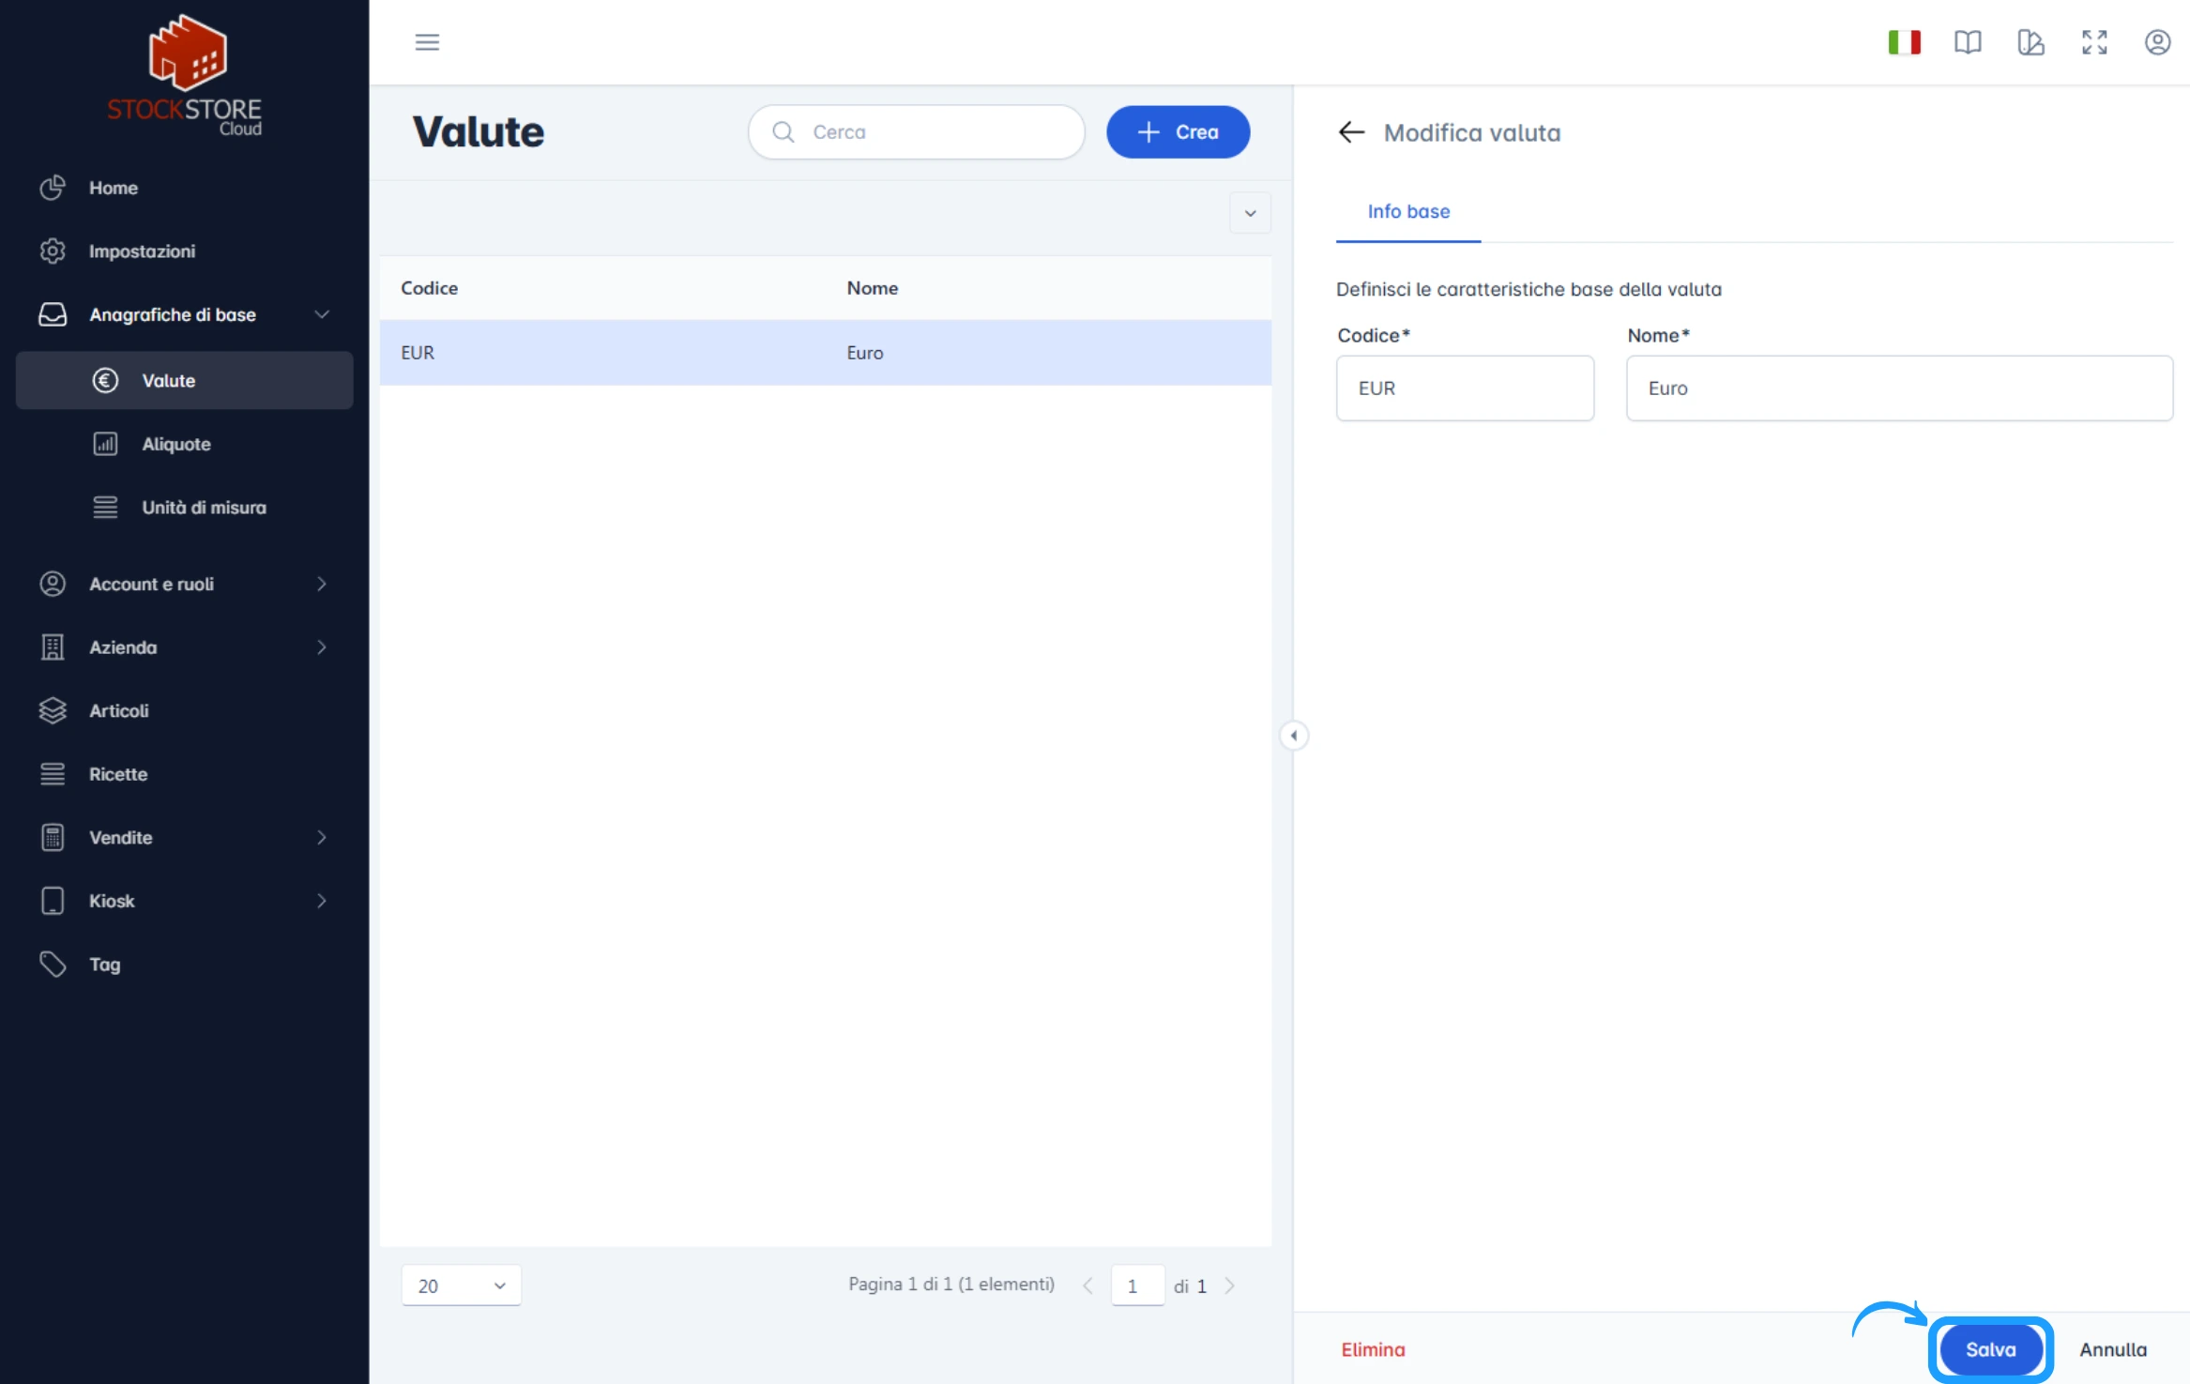Click the Impostazioni gear icon
This screenshot has height=1384, width=2190.
[53, 251]
